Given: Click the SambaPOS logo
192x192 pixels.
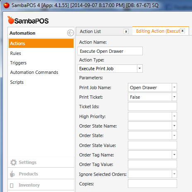Looking at the screenshot, I should 28,20.
